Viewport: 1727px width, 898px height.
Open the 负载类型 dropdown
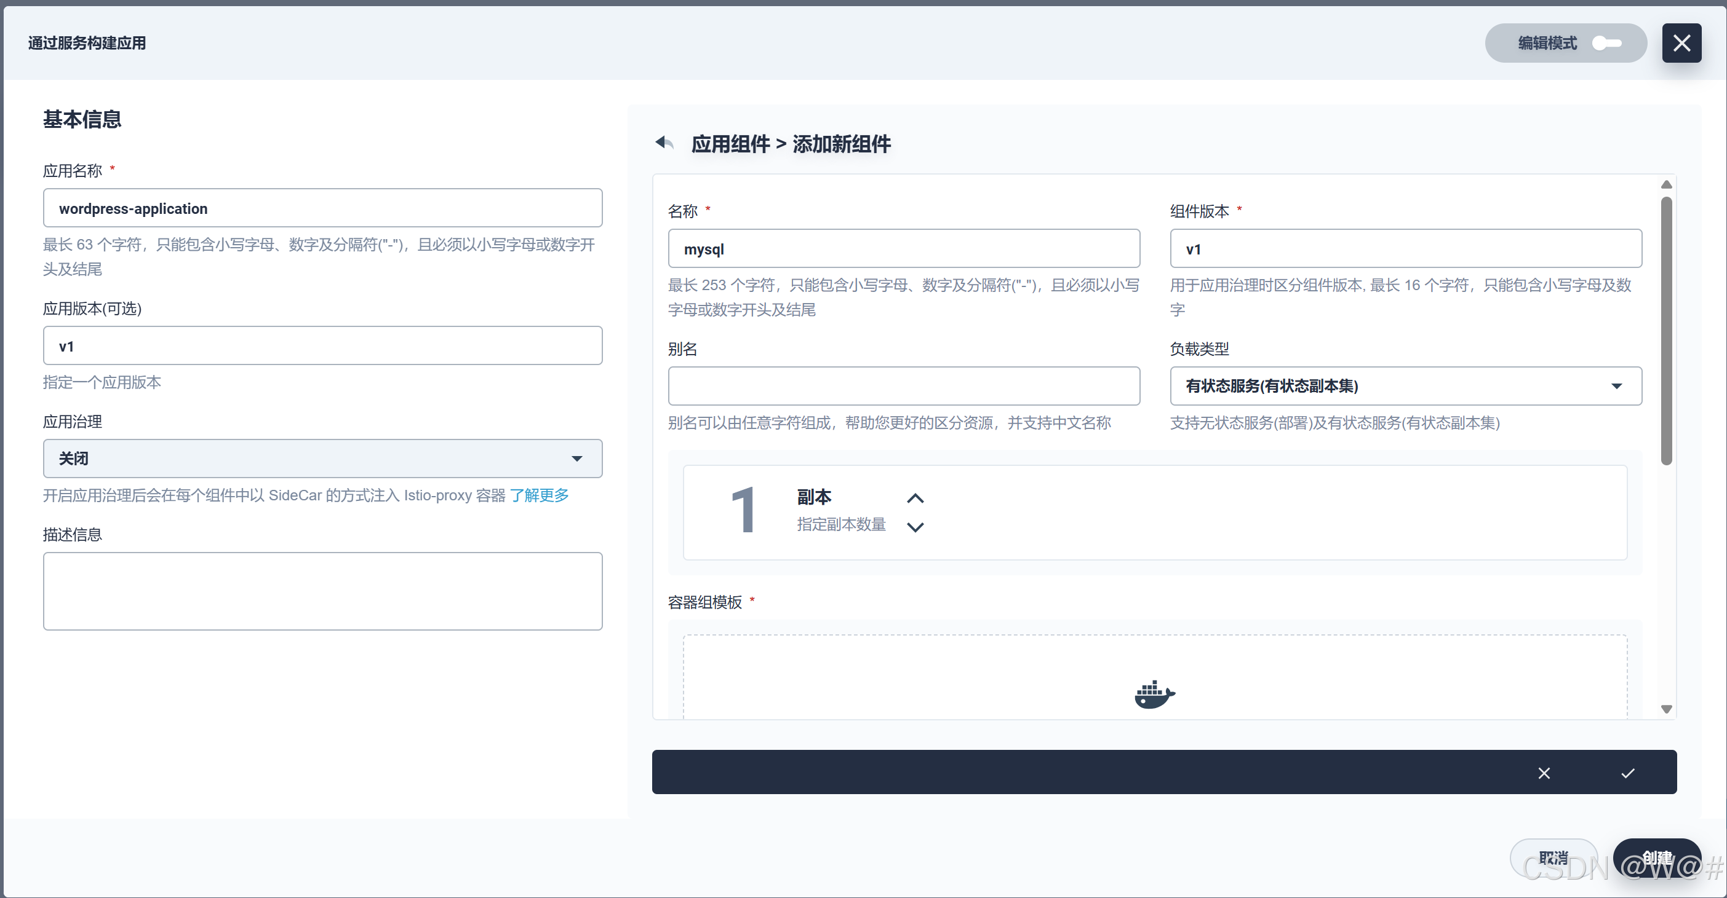click(1405, 386)
